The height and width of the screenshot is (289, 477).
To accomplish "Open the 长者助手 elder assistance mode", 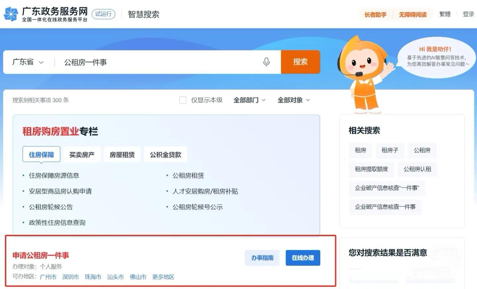I will click(x=375, y=15).
